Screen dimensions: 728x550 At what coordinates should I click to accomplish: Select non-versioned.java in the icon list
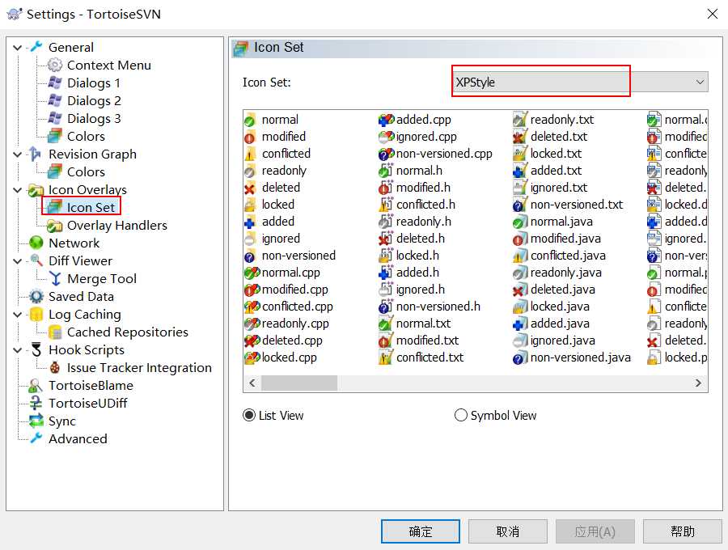pyautogui.click(x=580, y=357)
